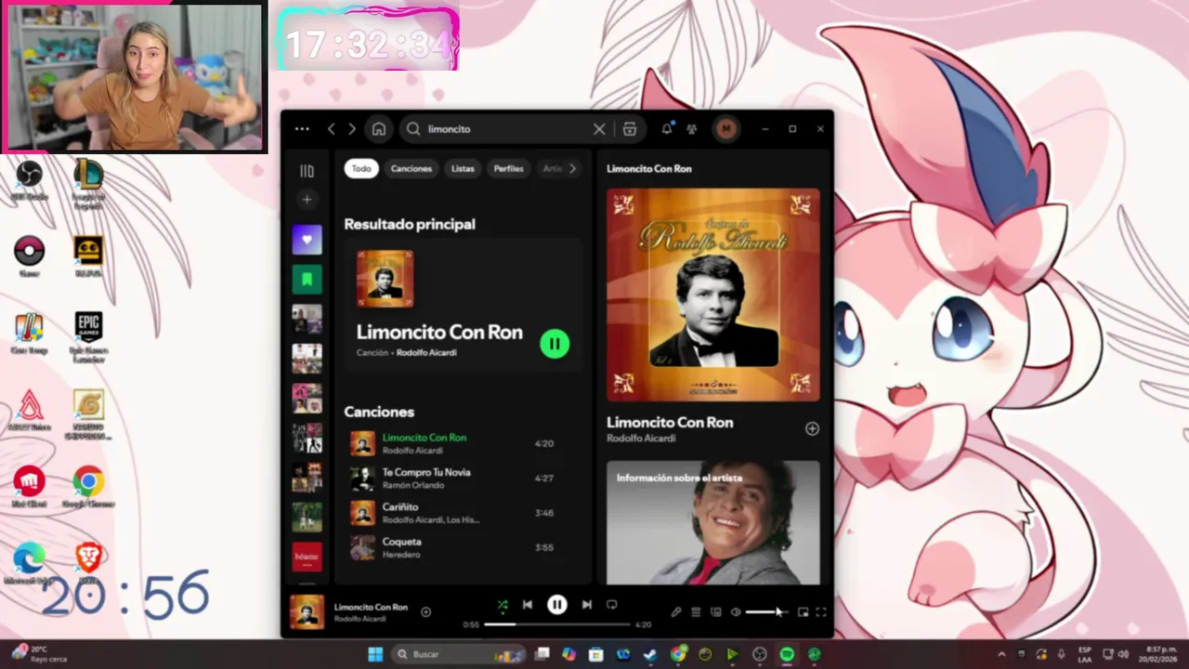
Task: Open Riot Client desktop shortcut
Action: [x=29, y=487]
